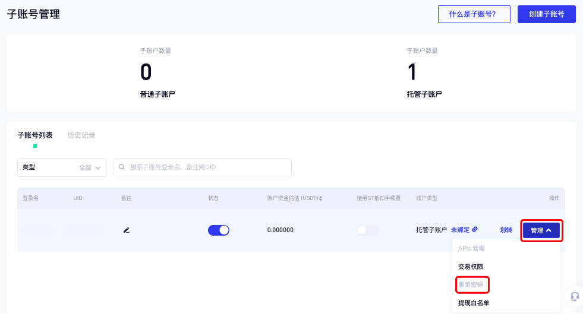Select the 子账号列表 tab
The width and height of the screenshot is (583, 314).
[35, 135]
